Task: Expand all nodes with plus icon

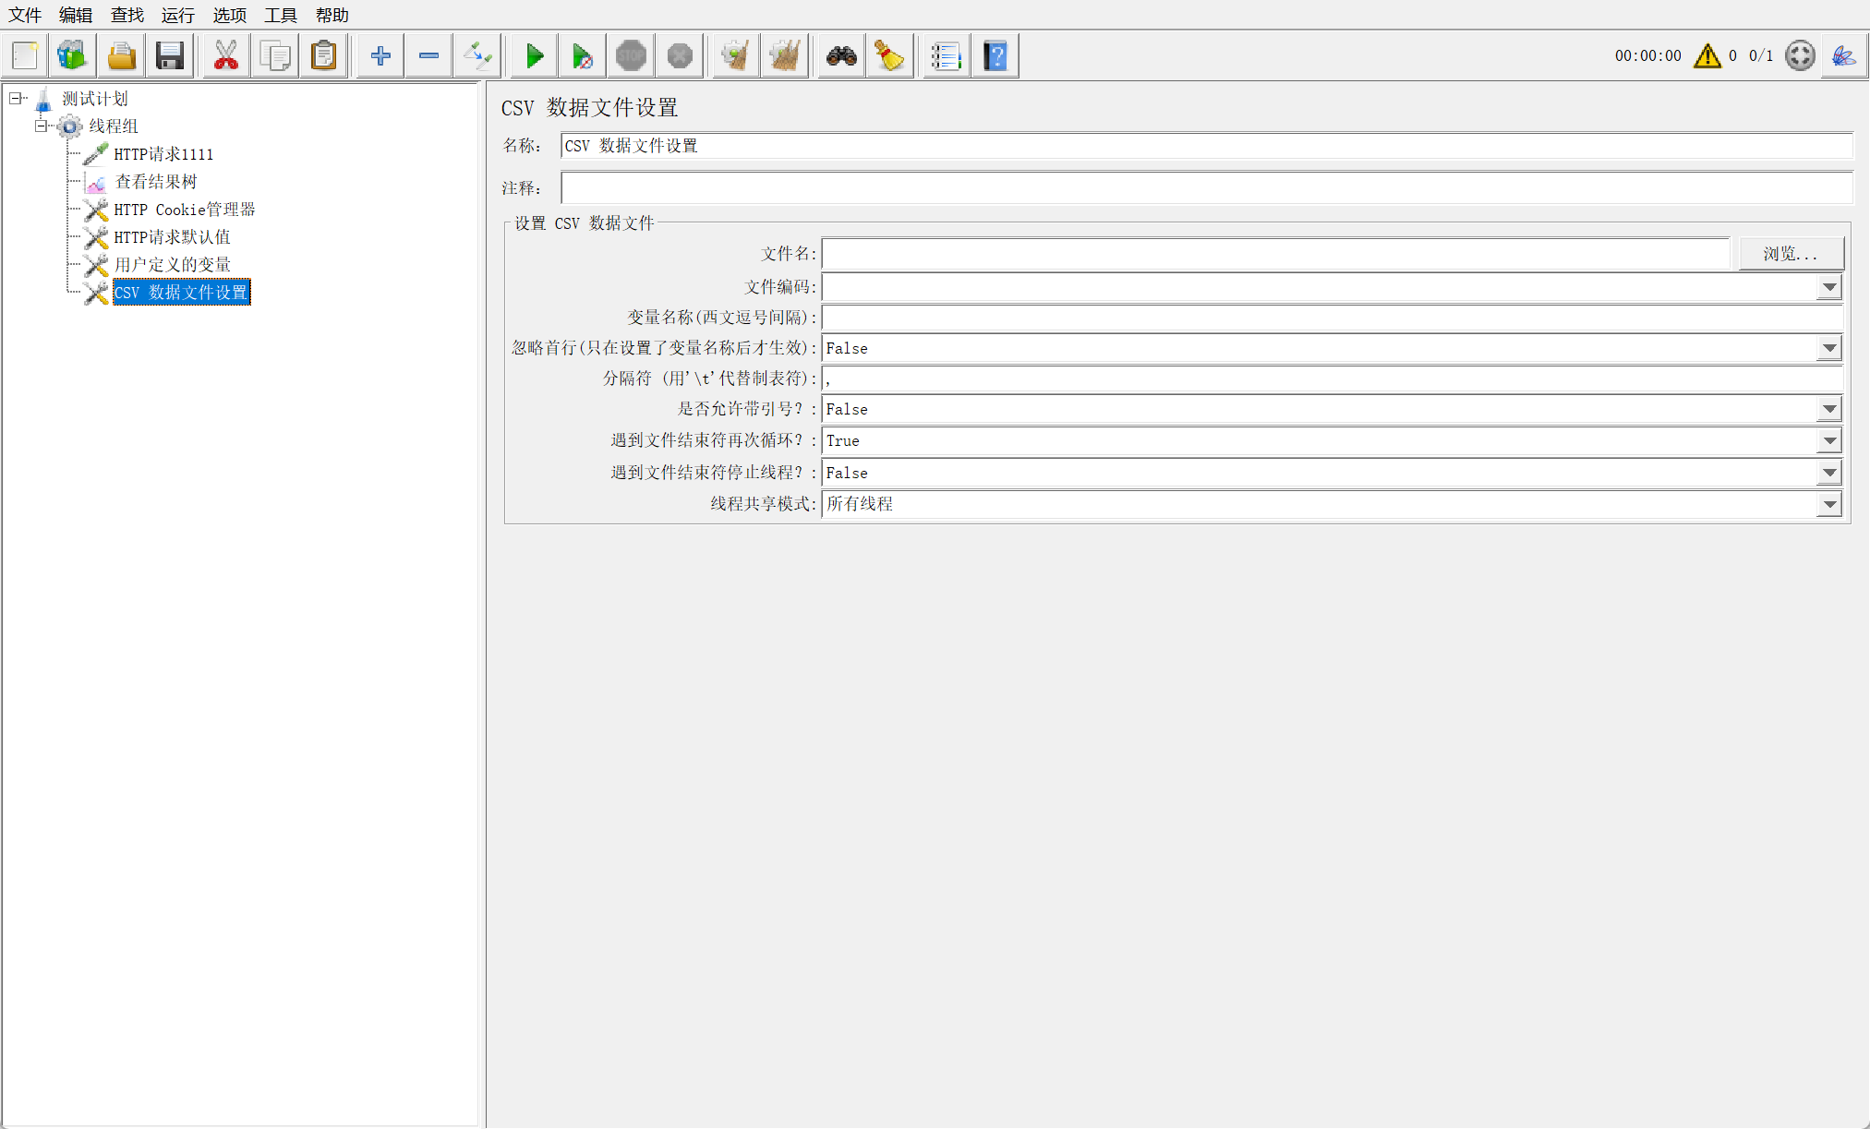Action: pos(380,56)
